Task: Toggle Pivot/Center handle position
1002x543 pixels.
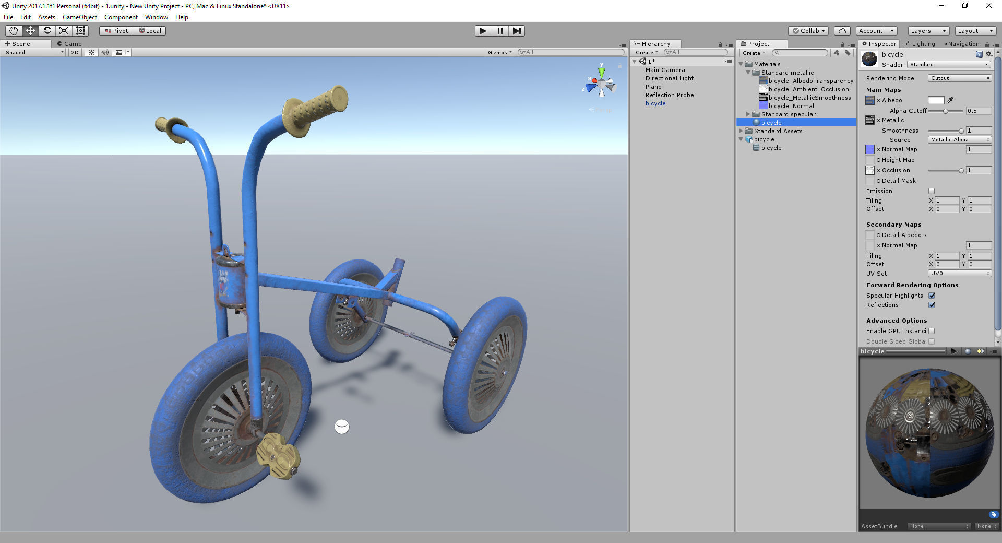Action: (x=116, y=31)
